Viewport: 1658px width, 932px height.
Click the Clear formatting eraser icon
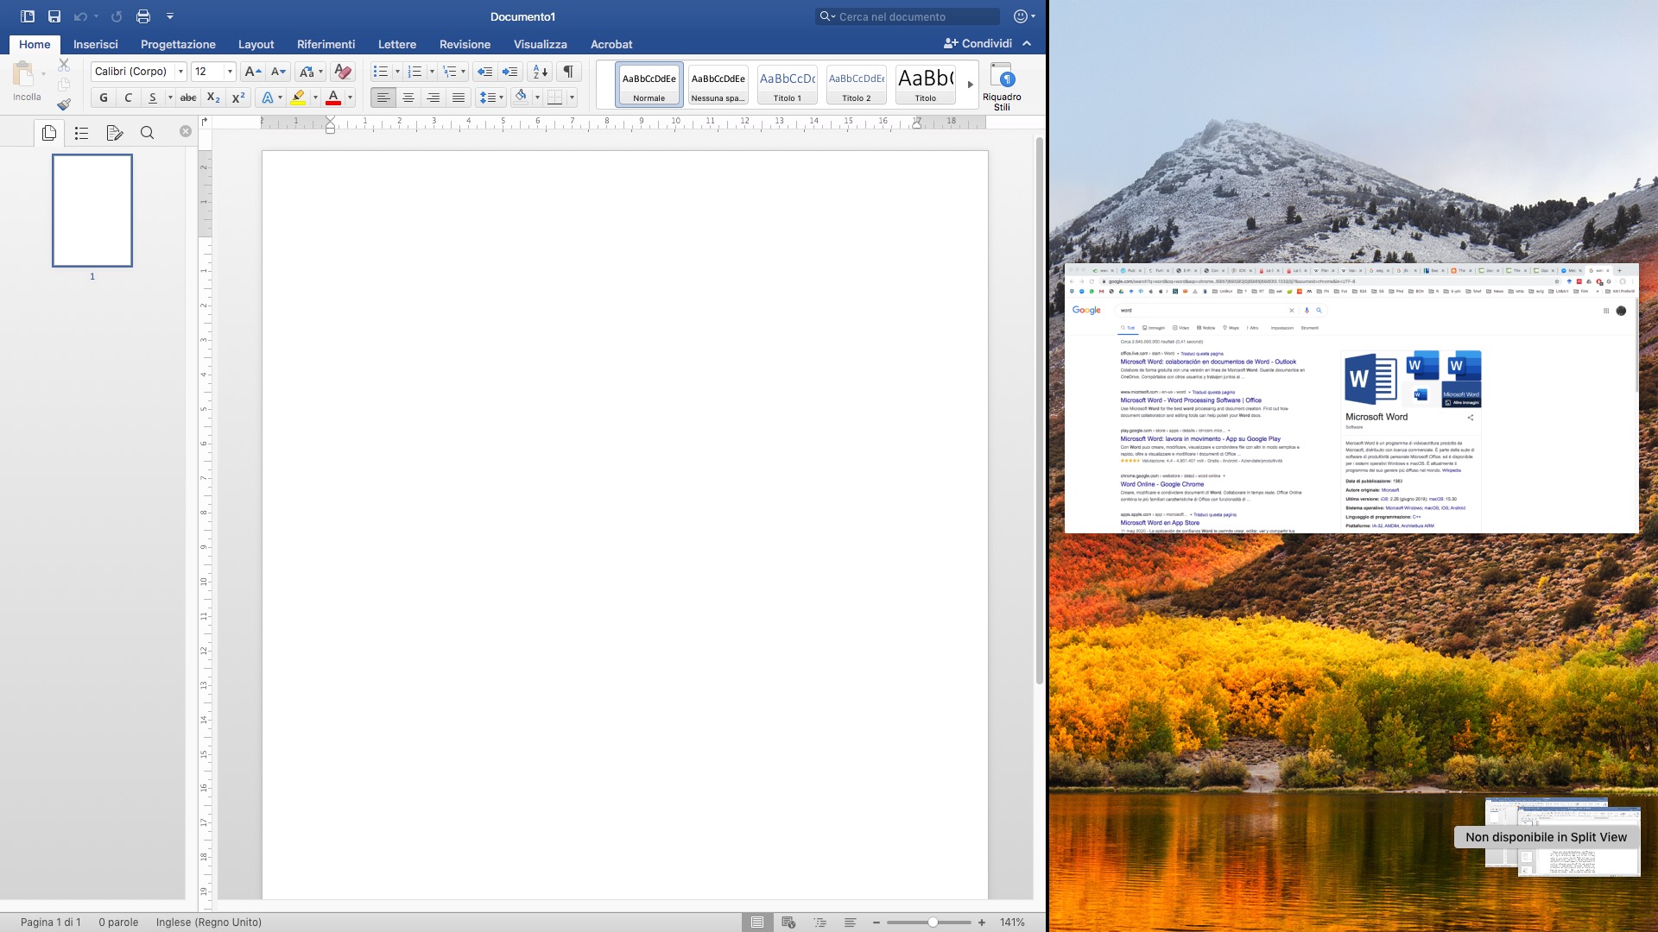click(x=343, y=72)
